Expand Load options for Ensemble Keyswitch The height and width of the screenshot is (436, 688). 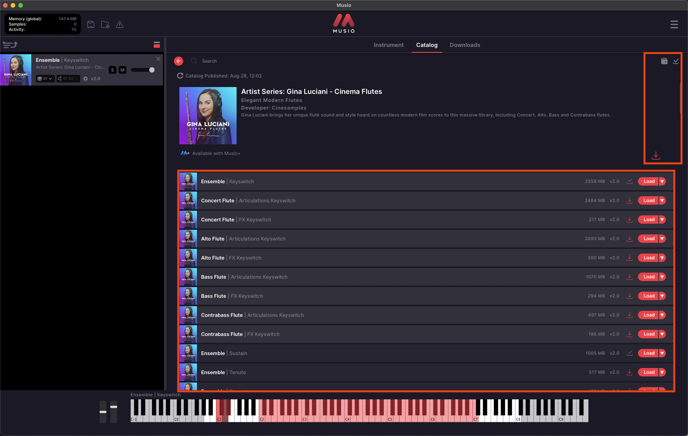pos(662,181)
